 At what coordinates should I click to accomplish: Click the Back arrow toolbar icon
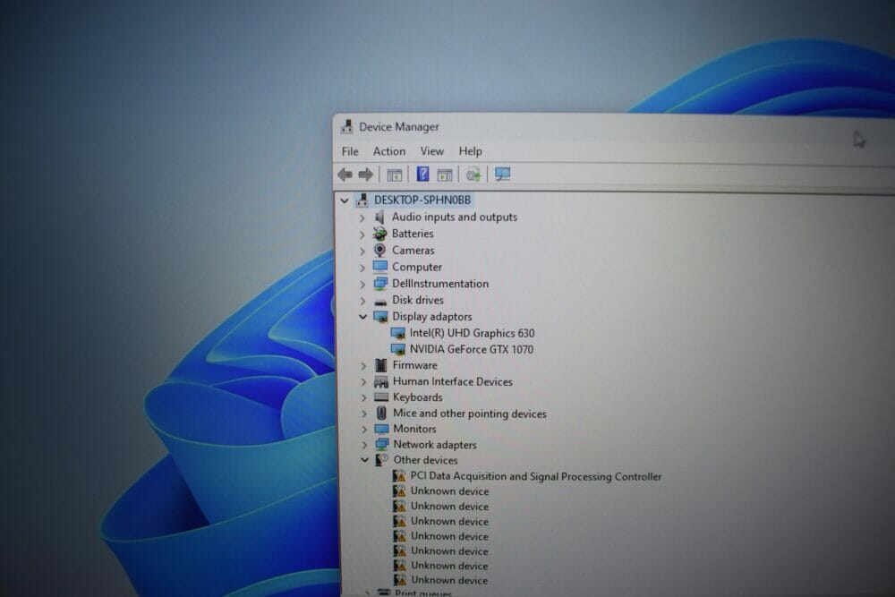(x=345, y=175)
